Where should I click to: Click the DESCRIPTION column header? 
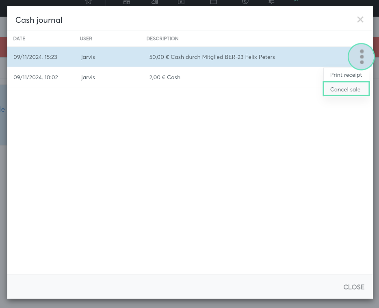[x=162, y=39]
